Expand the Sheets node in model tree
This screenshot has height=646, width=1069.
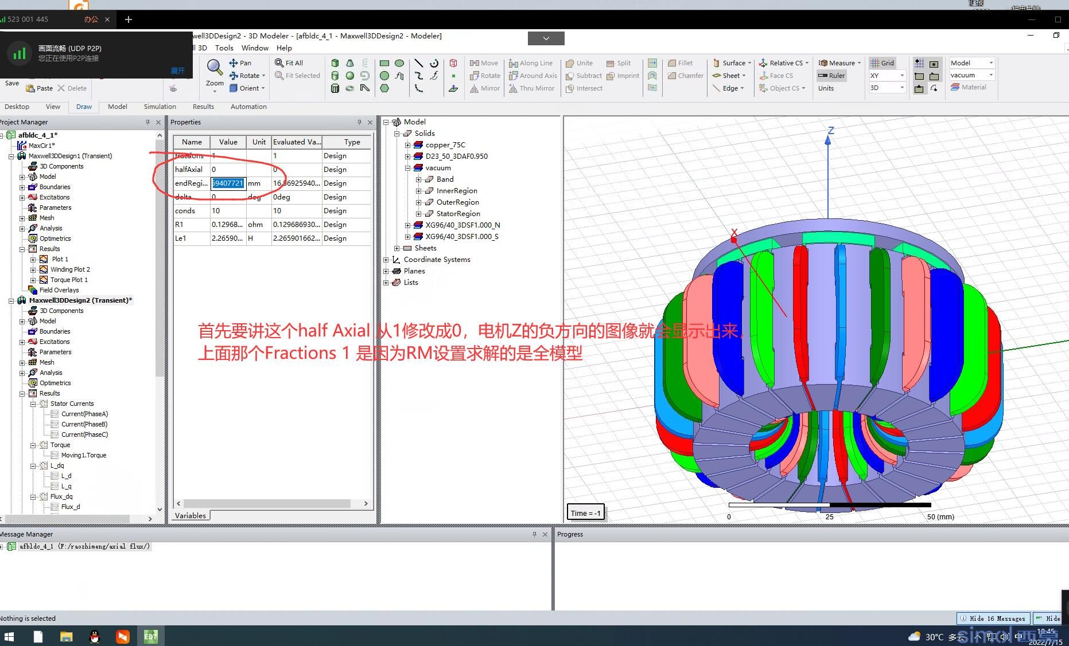[x=396, y=248]
